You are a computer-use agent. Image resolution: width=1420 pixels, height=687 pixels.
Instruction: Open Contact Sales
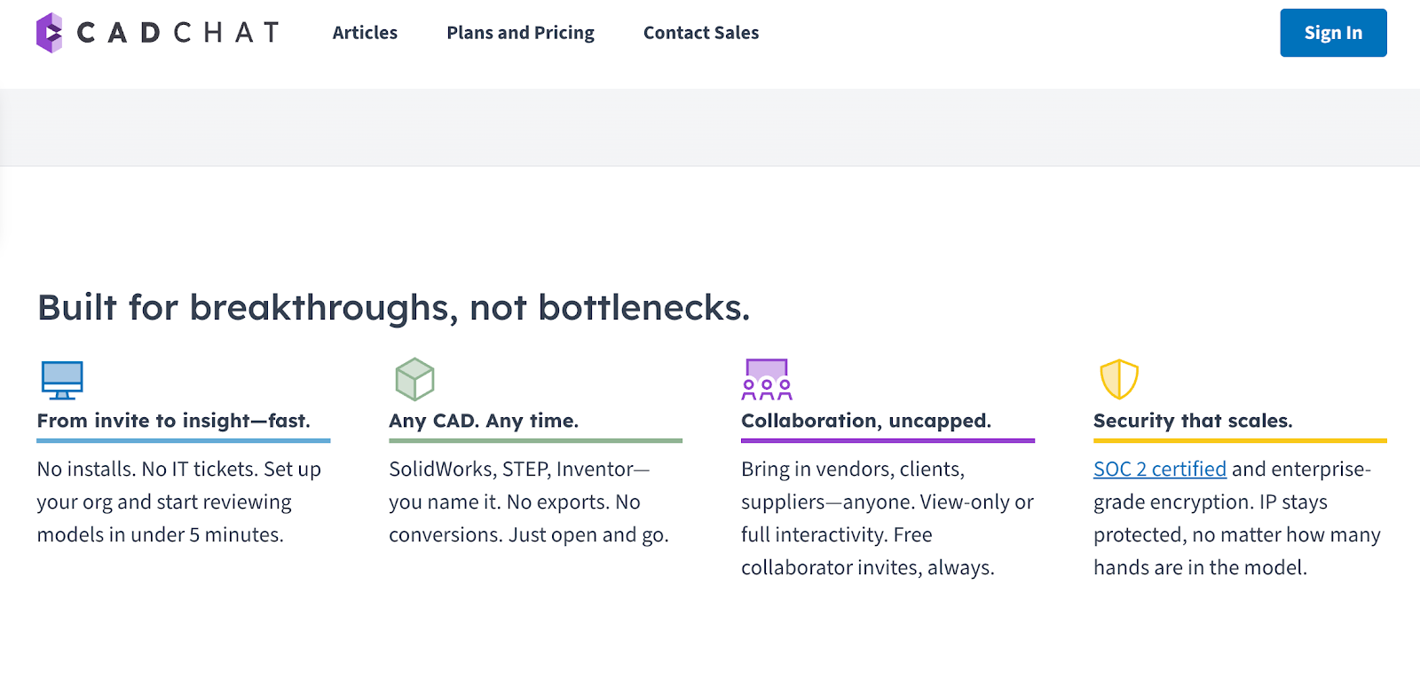[x=700, y=33]
